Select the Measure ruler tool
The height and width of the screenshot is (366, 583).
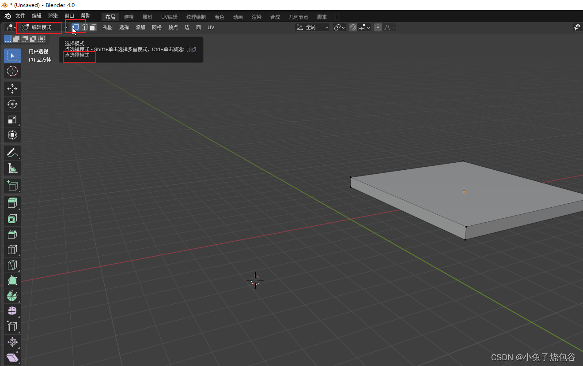[12, 168]
